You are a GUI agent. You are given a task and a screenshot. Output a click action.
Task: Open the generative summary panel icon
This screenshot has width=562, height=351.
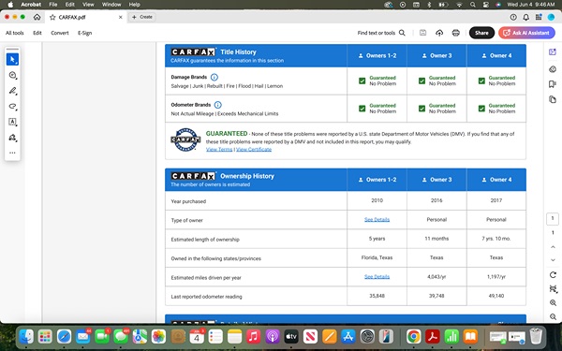pyautogui.click(x=553, y=68)
